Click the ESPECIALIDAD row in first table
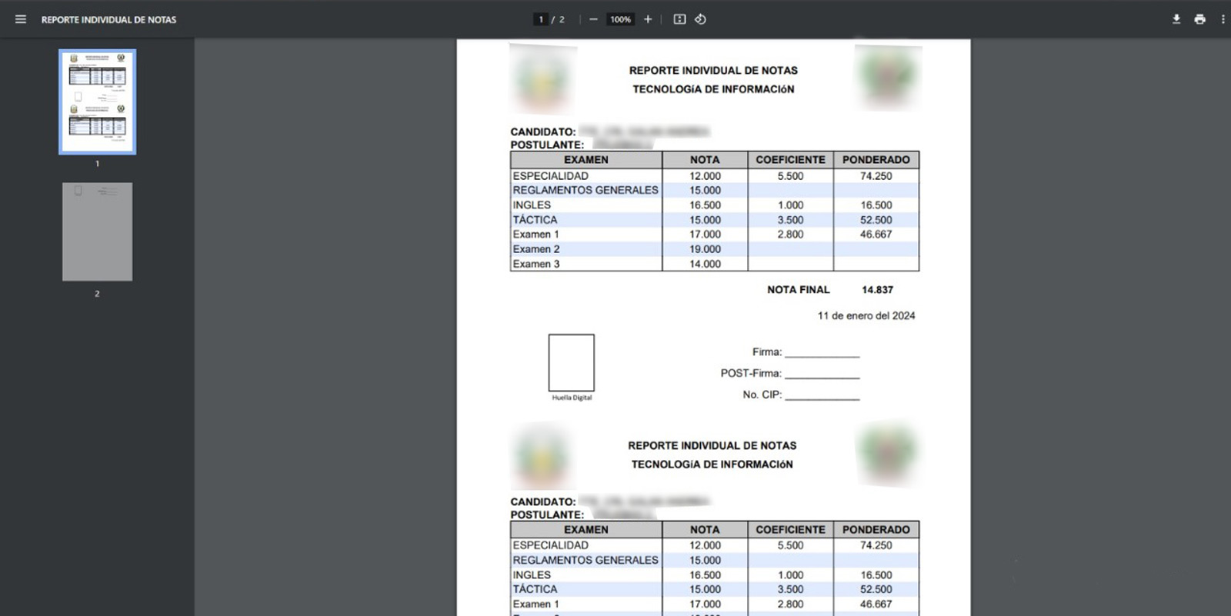Screen dimensions: 1231x616 click(x=551, y=176)
